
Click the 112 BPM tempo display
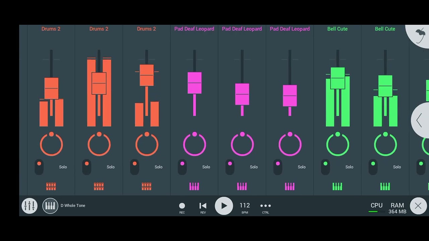click(245, 208)
